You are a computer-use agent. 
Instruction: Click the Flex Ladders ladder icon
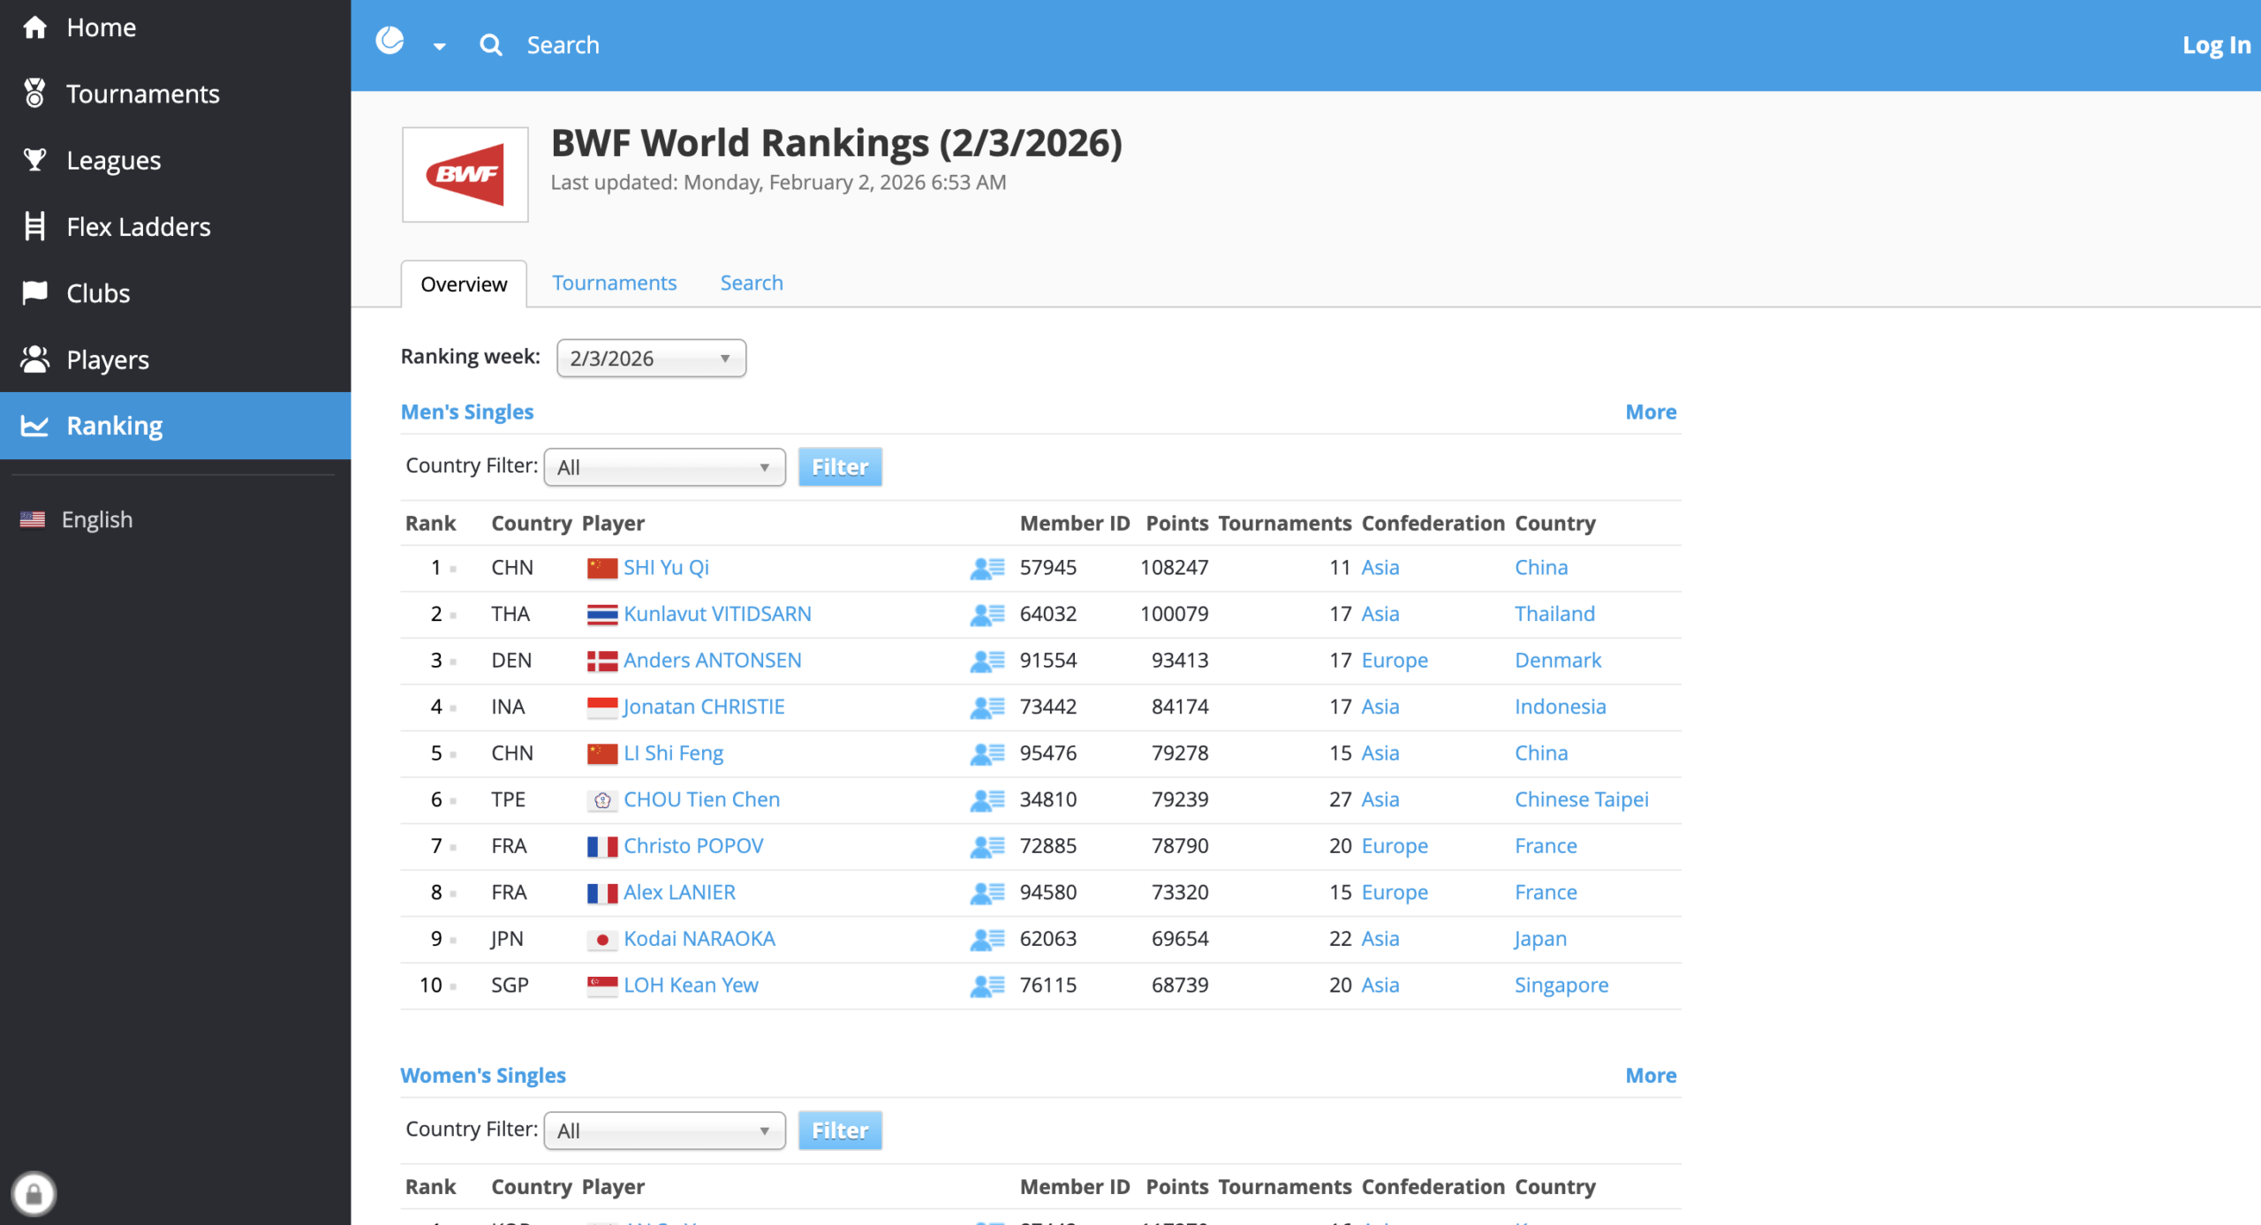tap(35, 226)
